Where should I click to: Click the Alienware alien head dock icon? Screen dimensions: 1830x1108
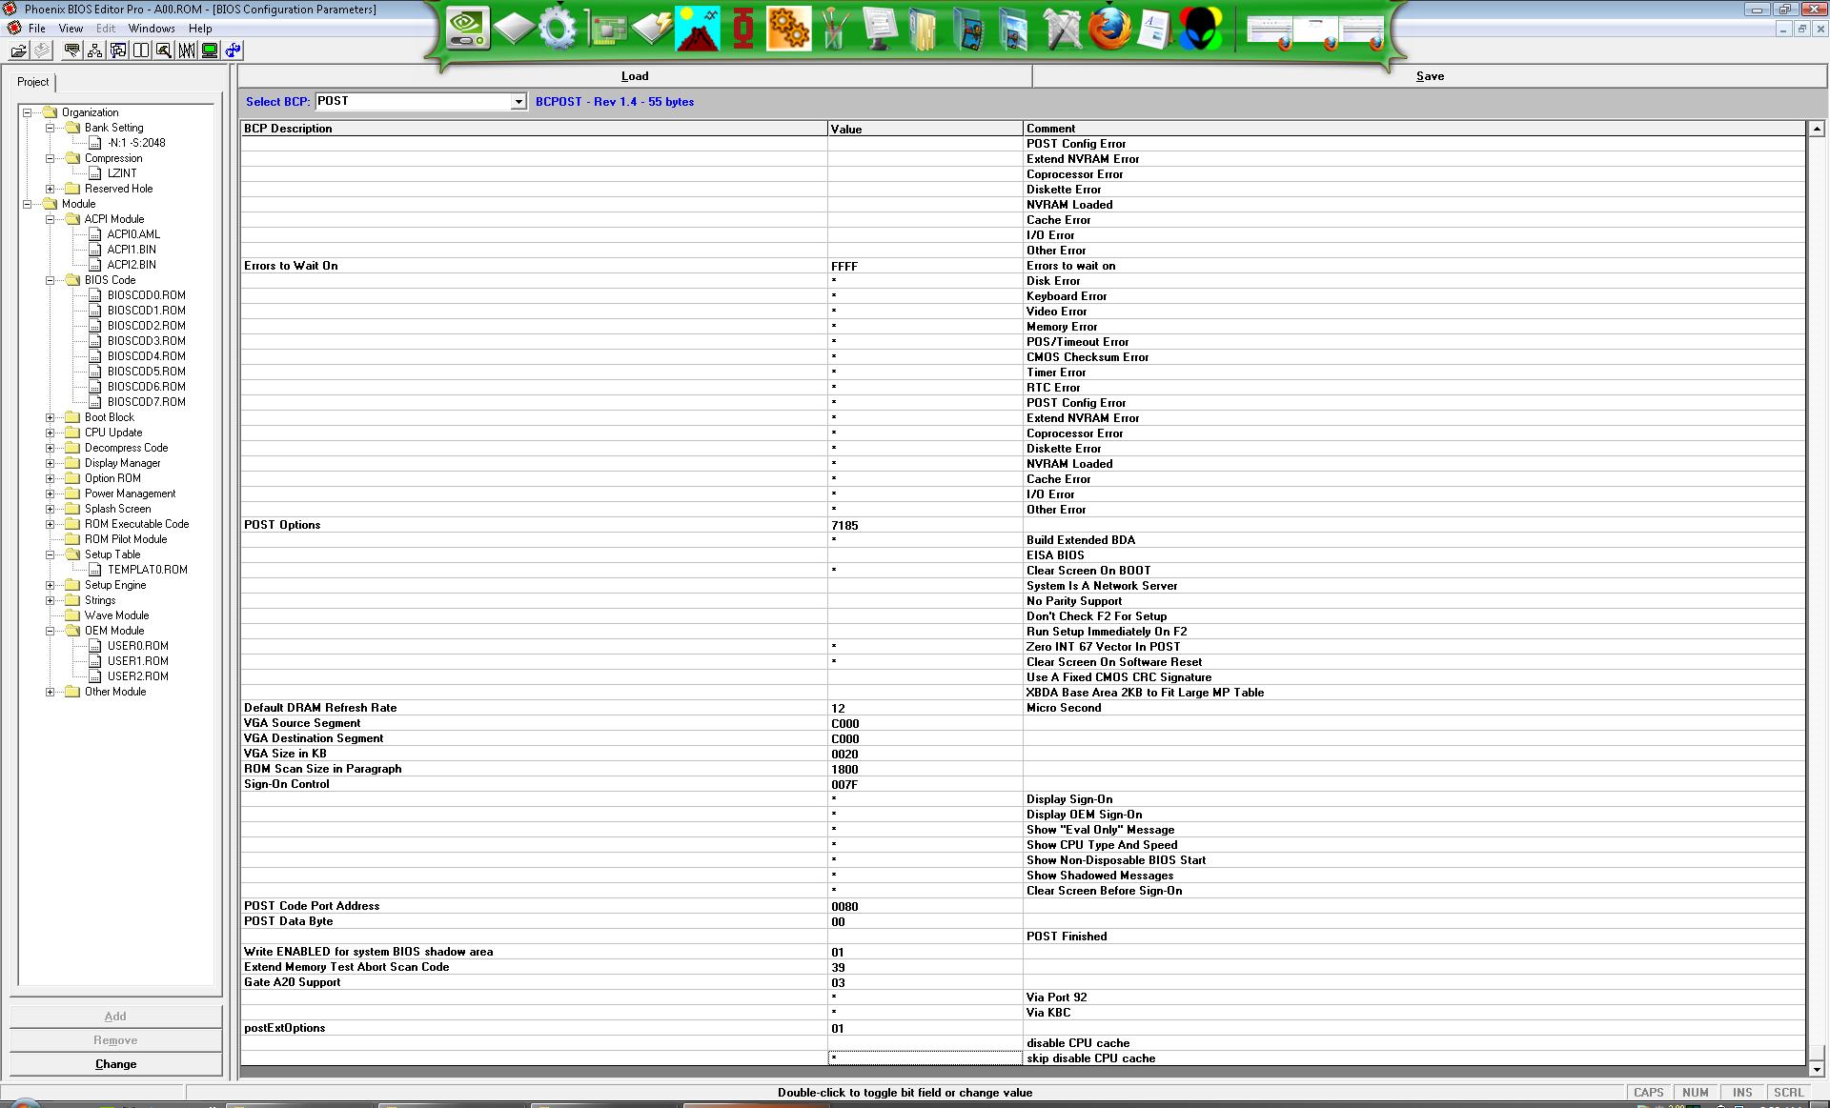pyautogui.click(x=1200, y=29)
